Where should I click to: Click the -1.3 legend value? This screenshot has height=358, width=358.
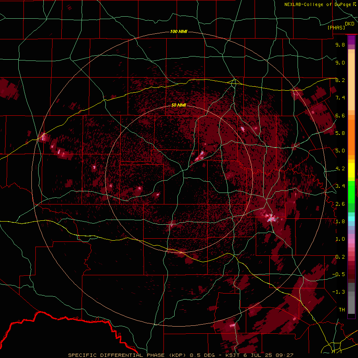339,292
